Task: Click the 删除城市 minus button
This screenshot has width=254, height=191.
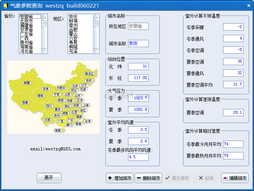Action: tap(149, 178)
